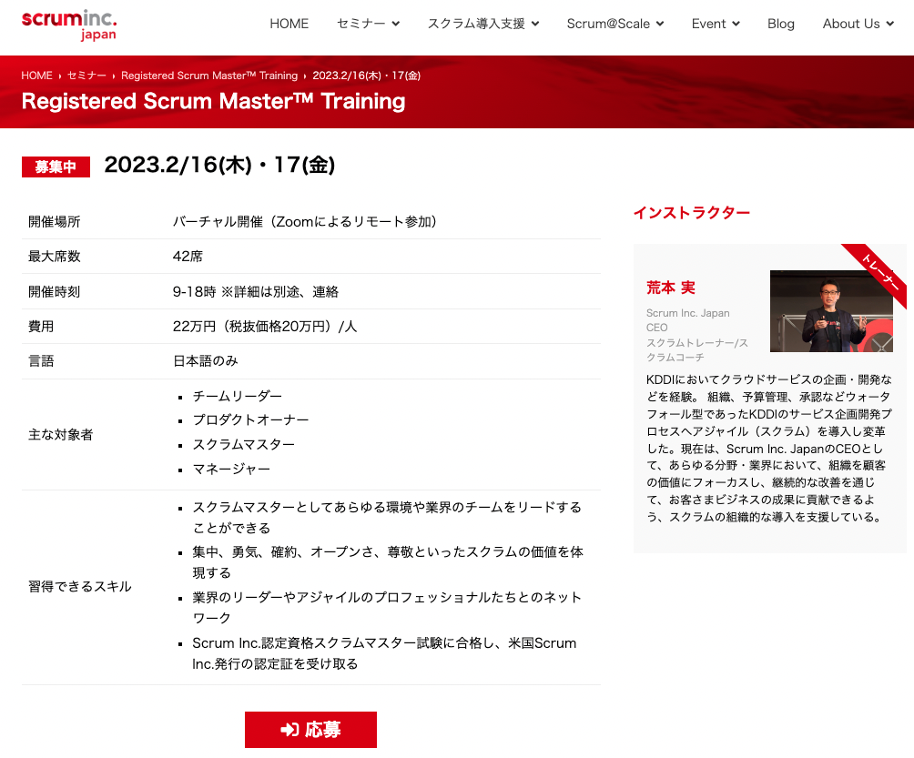
Task: Open the HOME nav item
Action: pos(289,24)
